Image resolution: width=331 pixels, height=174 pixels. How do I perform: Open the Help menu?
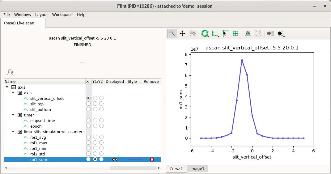[81, 15]
